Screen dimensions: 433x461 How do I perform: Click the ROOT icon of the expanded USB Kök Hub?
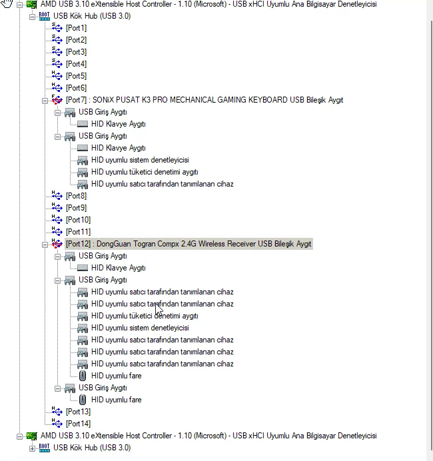(45, 16)
